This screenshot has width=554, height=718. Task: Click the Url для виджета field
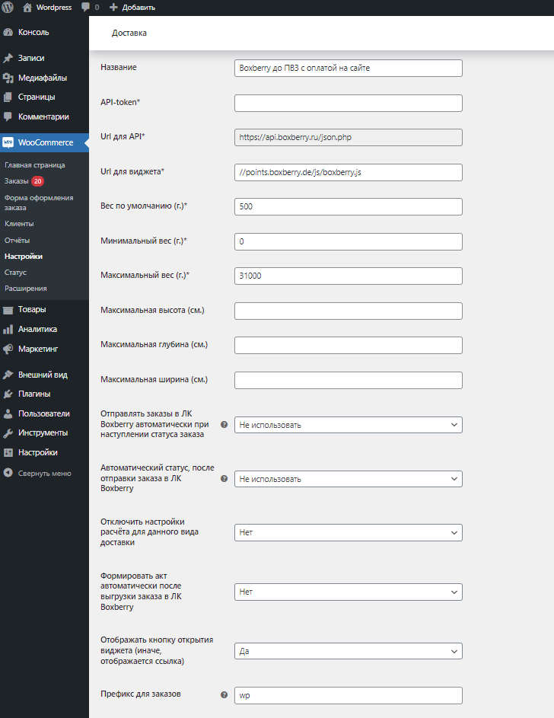point(348,173)
